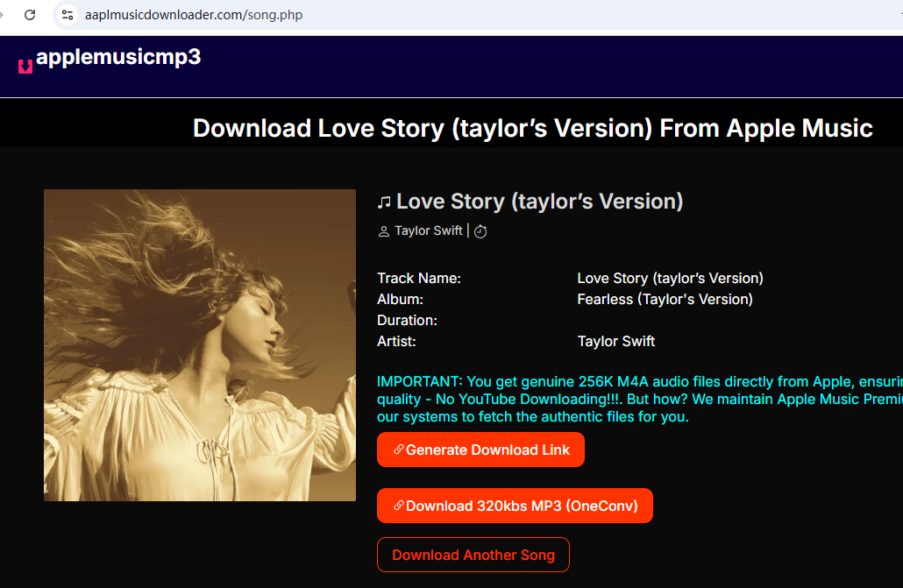Viewport: 903px width, 588px height.
Task: Select the 'Album:' label
Action: coord(401,299)
